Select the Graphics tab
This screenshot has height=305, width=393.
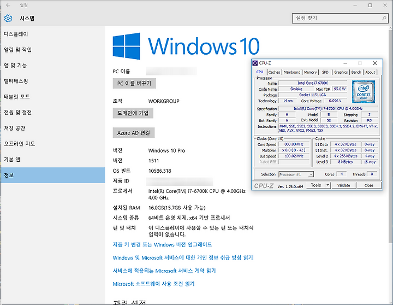coord(341,72)
